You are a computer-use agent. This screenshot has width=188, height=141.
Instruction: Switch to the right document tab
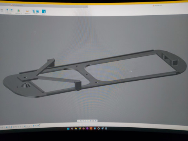click(x=157, y=5)
